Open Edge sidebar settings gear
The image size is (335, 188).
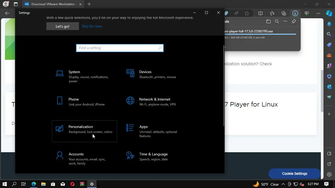329,174
